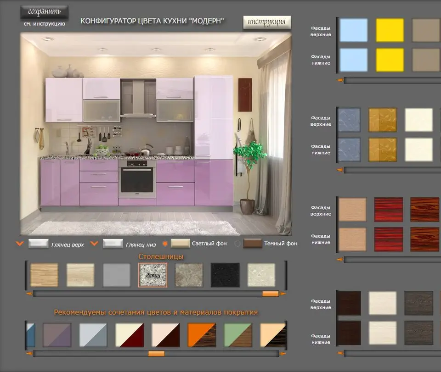Click right arrow of recommended combinations scrollbar

(283, 354)
